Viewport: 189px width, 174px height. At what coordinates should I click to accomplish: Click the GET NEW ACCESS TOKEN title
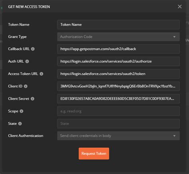click(29, 7)
